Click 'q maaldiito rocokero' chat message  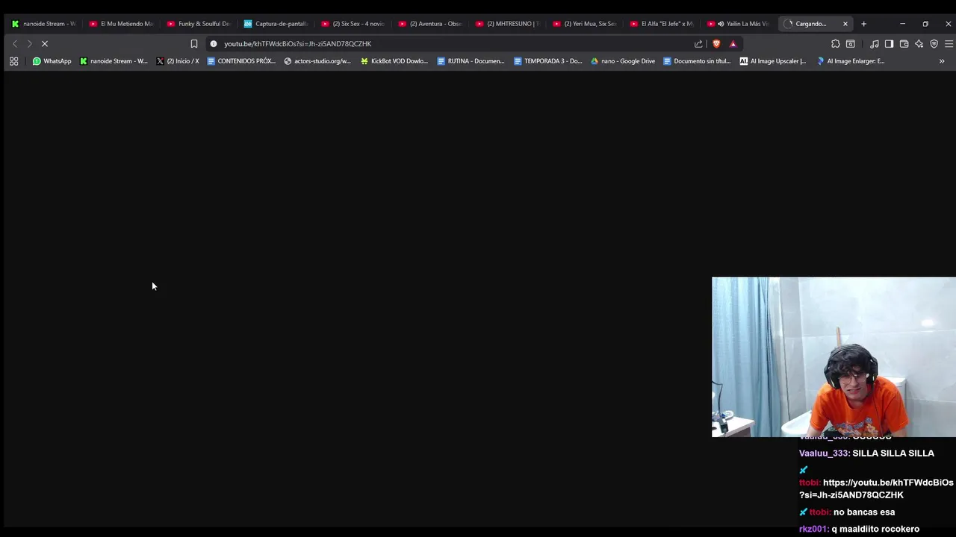tap(875, 529)
